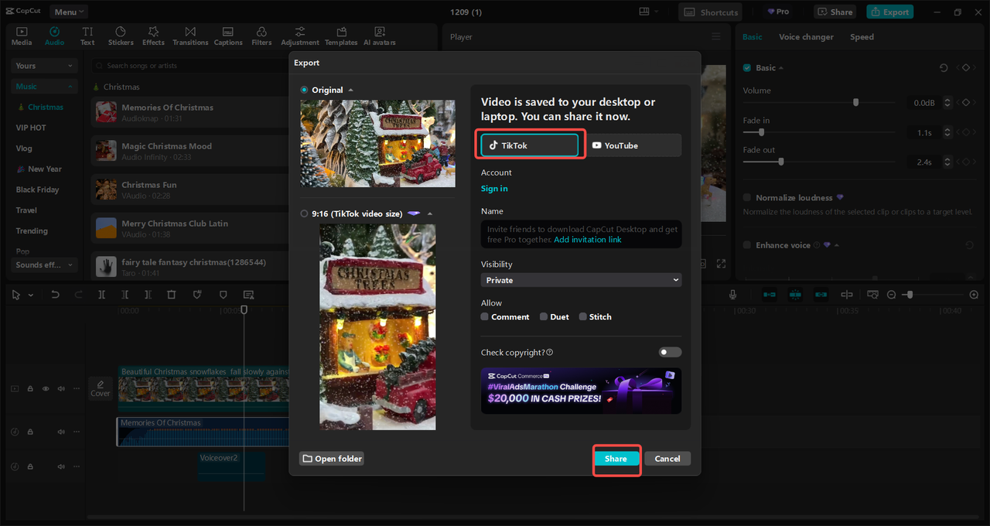Image resolution: width=990 pixels, height=526 pixels.
Task: Open the Visibility Private dropdown
Action: click(x=581, y=280)
